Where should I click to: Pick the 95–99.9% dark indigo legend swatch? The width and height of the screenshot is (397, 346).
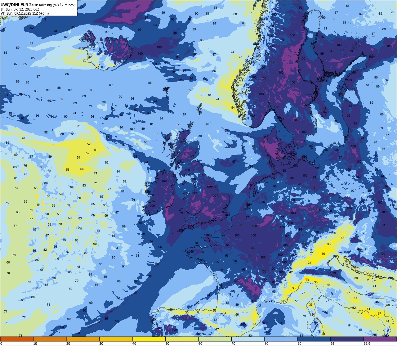pyautogui.click(x=347, y=339)
